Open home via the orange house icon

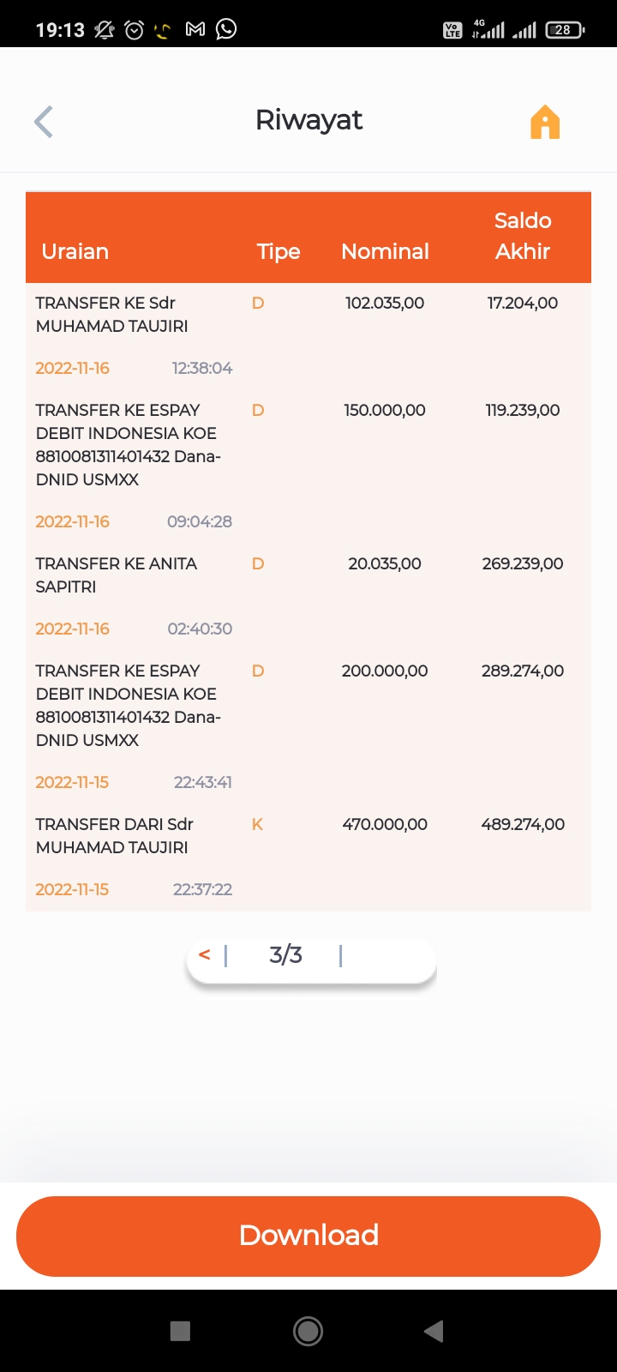point(545,122)
